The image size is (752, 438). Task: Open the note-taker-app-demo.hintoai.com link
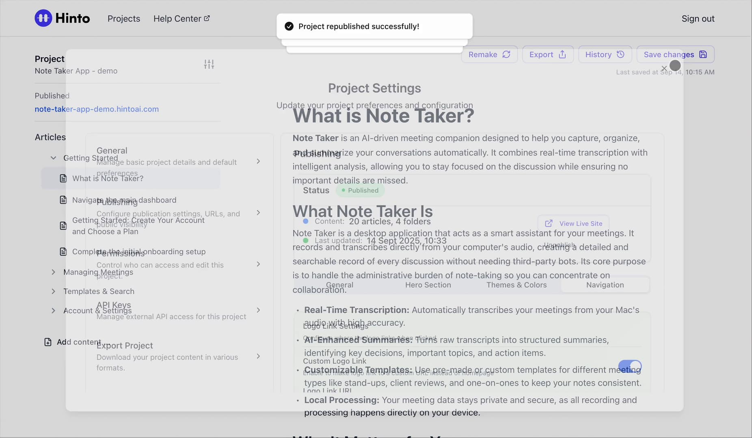point(97,109)
